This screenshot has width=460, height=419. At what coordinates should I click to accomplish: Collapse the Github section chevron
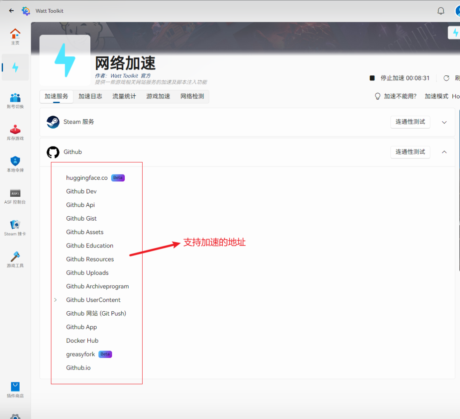click(x=444, y=152)
